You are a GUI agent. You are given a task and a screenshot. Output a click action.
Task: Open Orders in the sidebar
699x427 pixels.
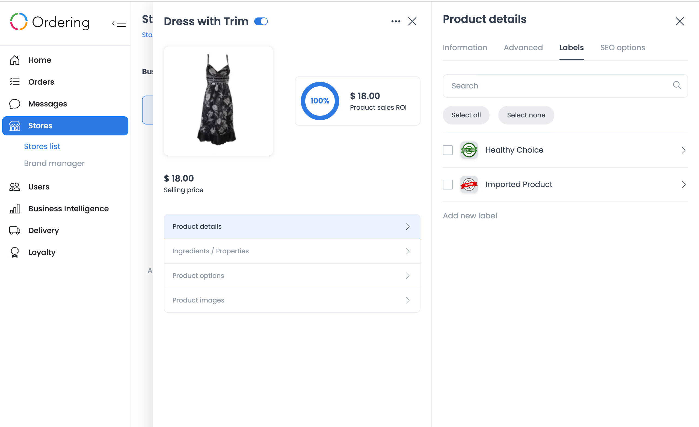coord(65,82)
